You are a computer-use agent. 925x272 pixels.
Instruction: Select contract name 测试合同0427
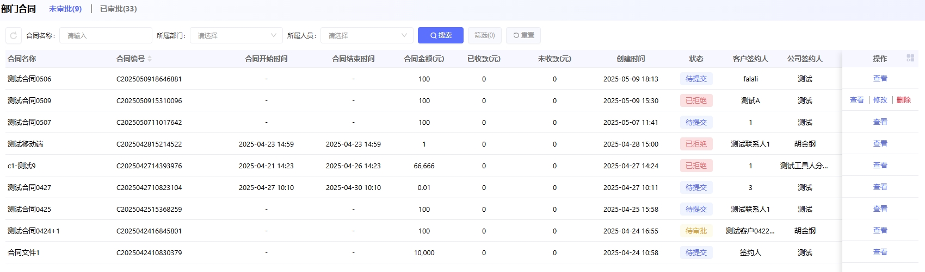[29, 187]
